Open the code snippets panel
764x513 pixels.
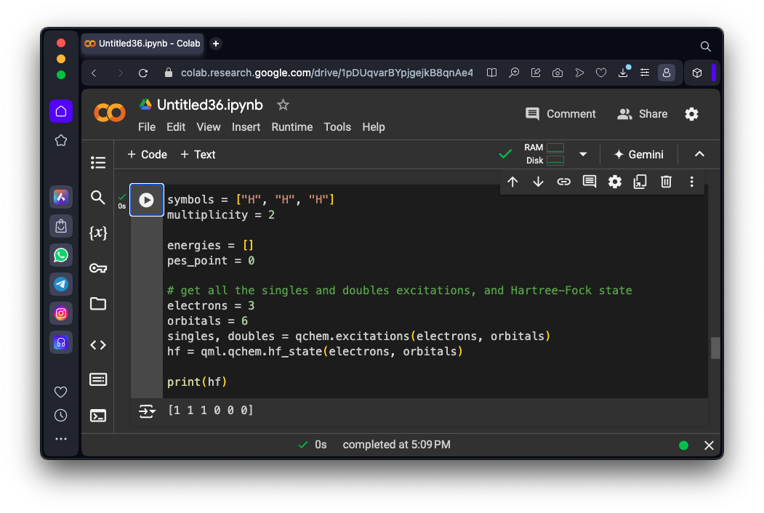[x=98, y=345]
